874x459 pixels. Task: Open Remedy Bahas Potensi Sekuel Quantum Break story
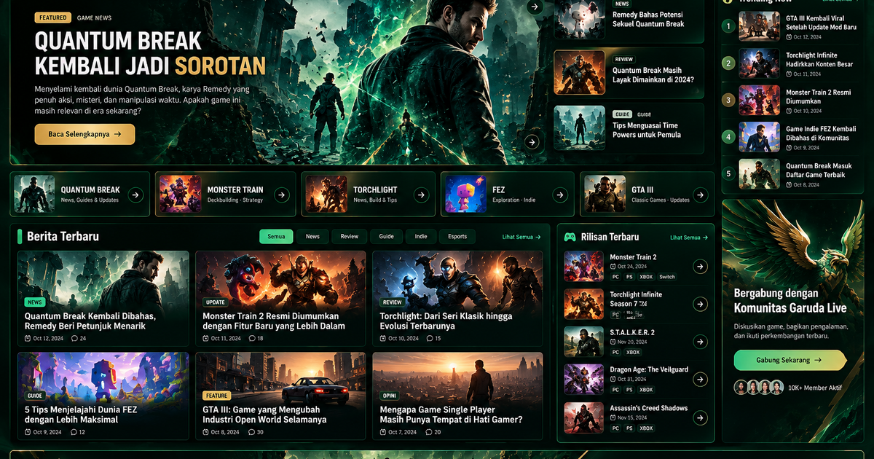(629, 20)
